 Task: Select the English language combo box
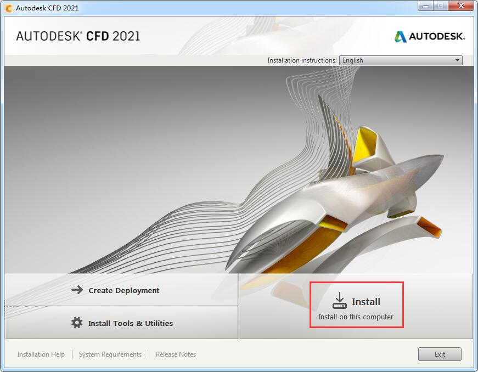coord(401,60)
